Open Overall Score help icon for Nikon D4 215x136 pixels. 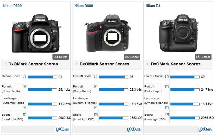pos(167,76)
